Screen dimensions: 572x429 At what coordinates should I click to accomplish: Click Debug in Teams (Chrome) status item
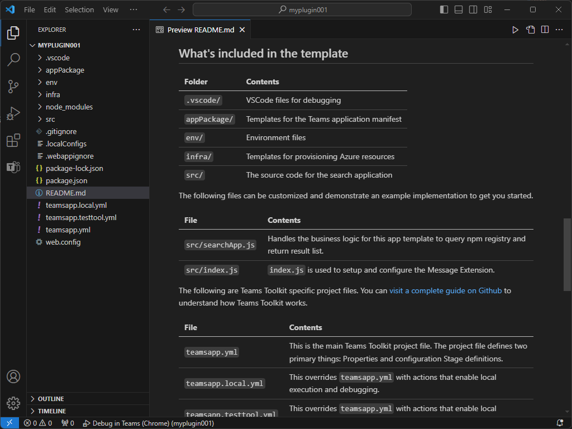tap(149, 423)
